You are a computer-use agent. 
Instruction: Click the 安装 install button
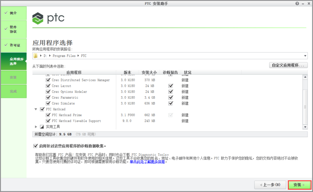299,185
